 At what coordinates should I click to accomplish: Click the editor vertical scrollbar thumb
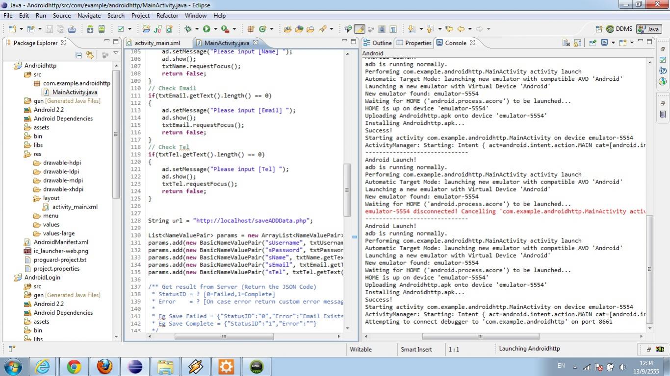pyautogui.click(x=347, y=190)
